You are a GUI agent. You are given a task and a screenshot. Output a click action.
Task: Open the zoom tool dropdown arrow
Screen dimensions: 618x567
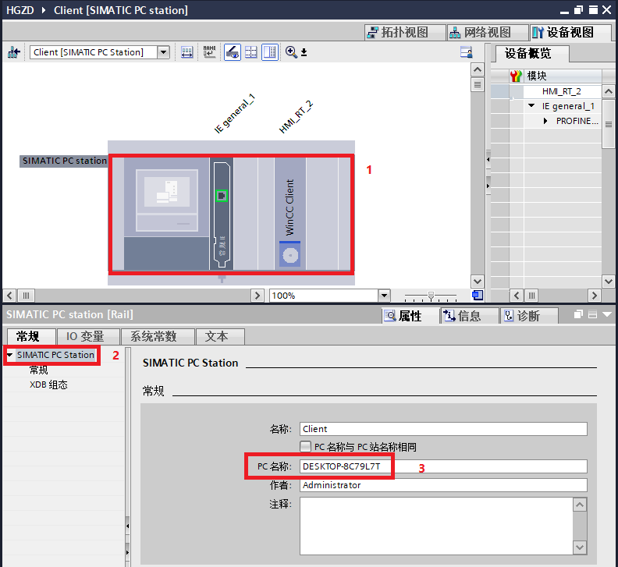click(x=304, y=52)
